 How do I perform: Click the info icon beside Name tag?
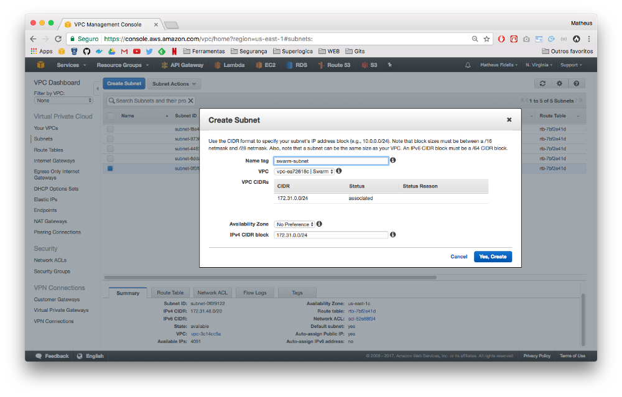(392, 160)
